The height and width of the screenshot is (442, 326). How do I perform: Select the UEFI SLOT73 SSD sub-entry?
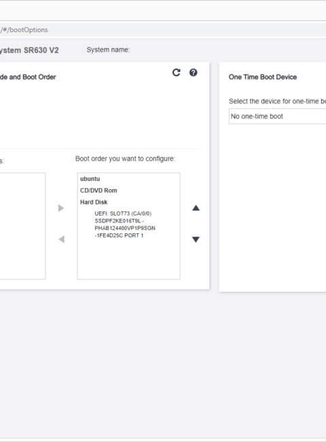click(125, 224)
